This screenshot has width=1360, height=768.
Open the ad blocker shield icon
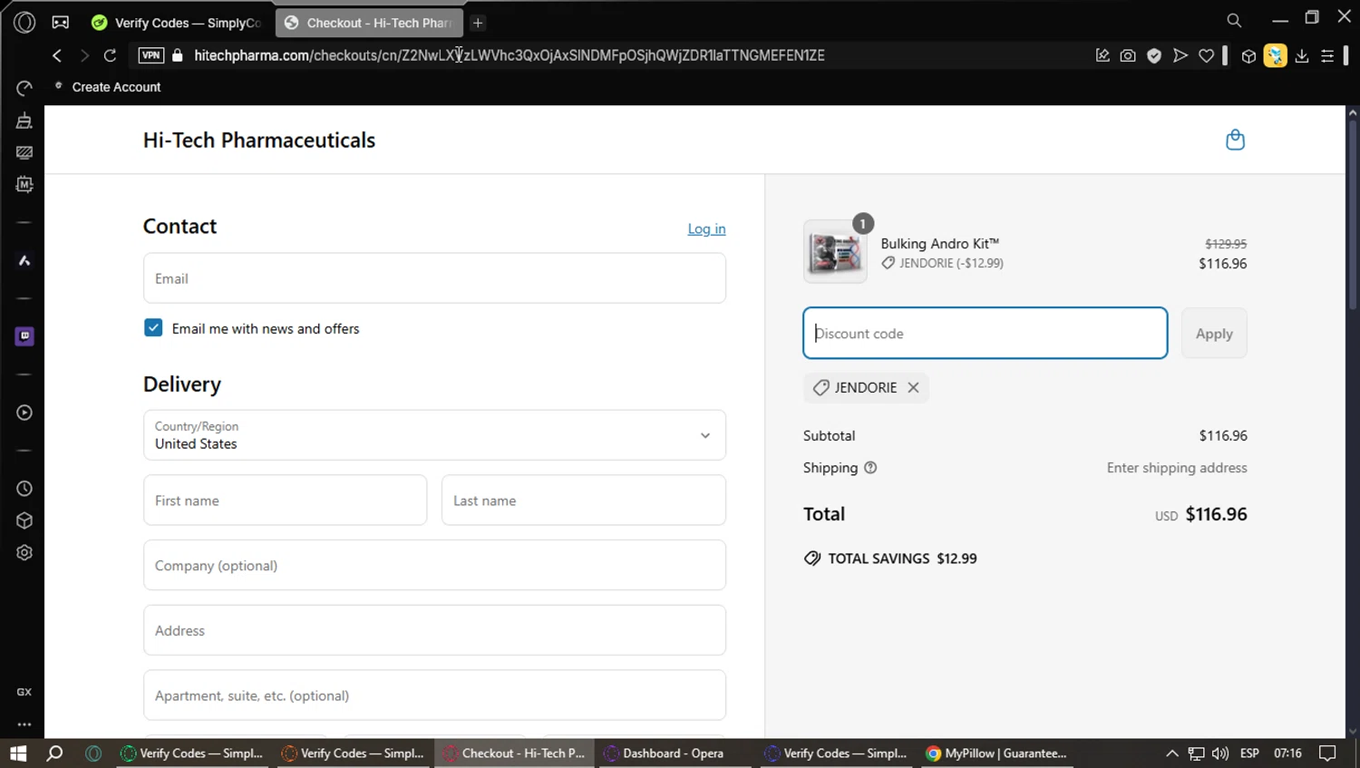point(1154,55)
